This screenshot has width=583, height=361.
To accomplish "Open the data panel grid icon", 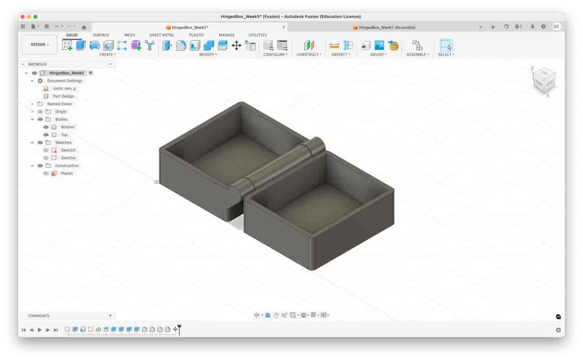I will (x=23, y=27).
